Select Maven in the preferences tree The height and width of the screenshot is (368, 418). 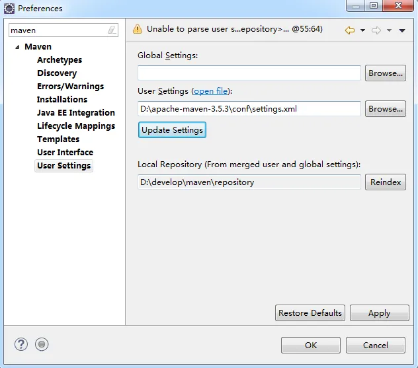tap(38, 47)
